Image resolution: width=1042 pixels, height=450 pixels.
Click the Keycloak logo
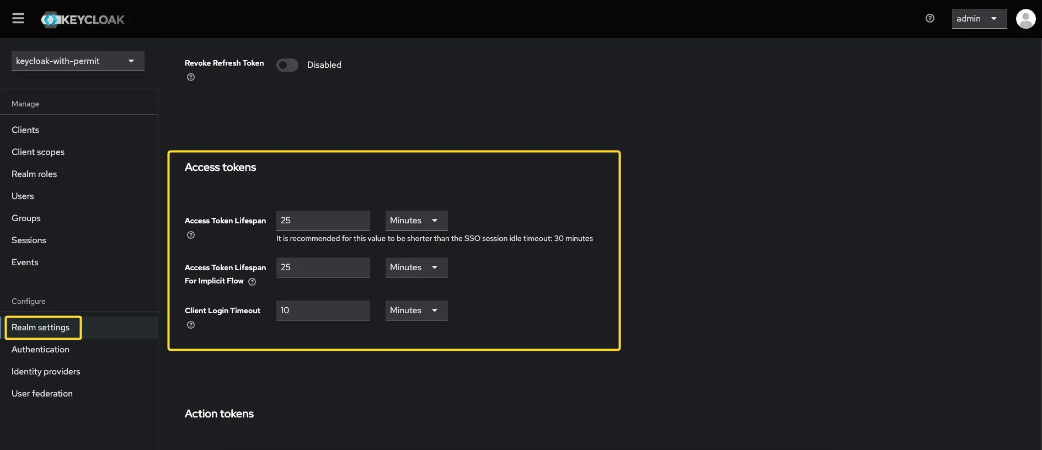[x=83, y=20]
